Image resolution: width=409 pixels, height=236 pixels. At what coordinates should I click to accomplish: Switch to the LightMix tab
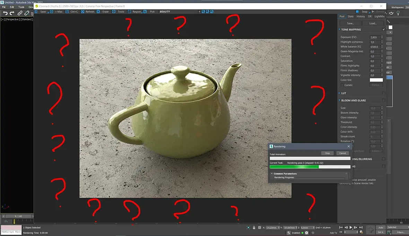(379, 16)
